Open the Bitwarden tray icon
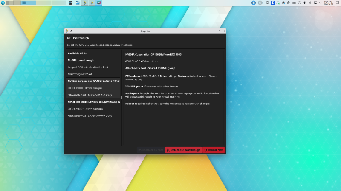The height and width of the screenshot is (191, 341). 272,3
